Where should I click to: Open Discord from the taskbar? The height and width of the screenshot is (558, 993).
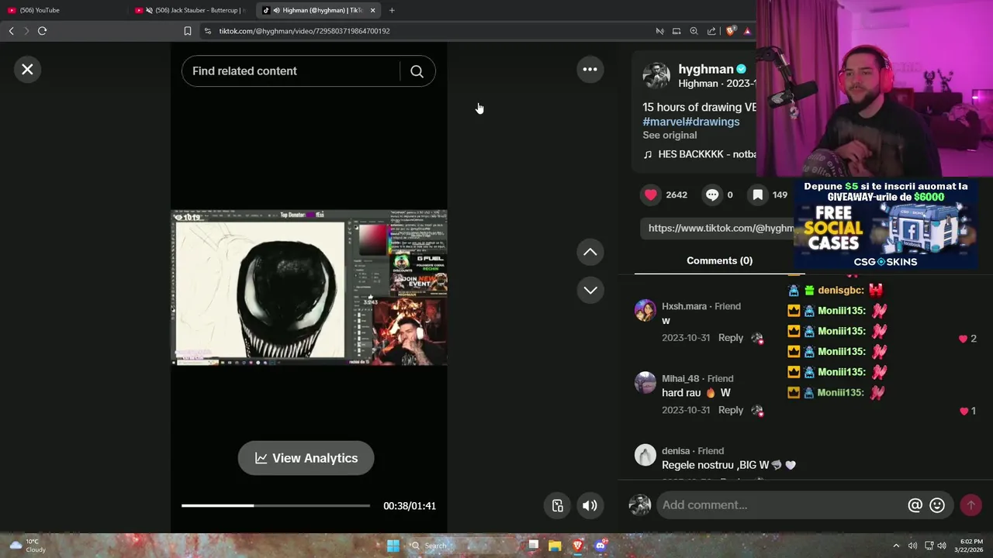coord(600,546)
